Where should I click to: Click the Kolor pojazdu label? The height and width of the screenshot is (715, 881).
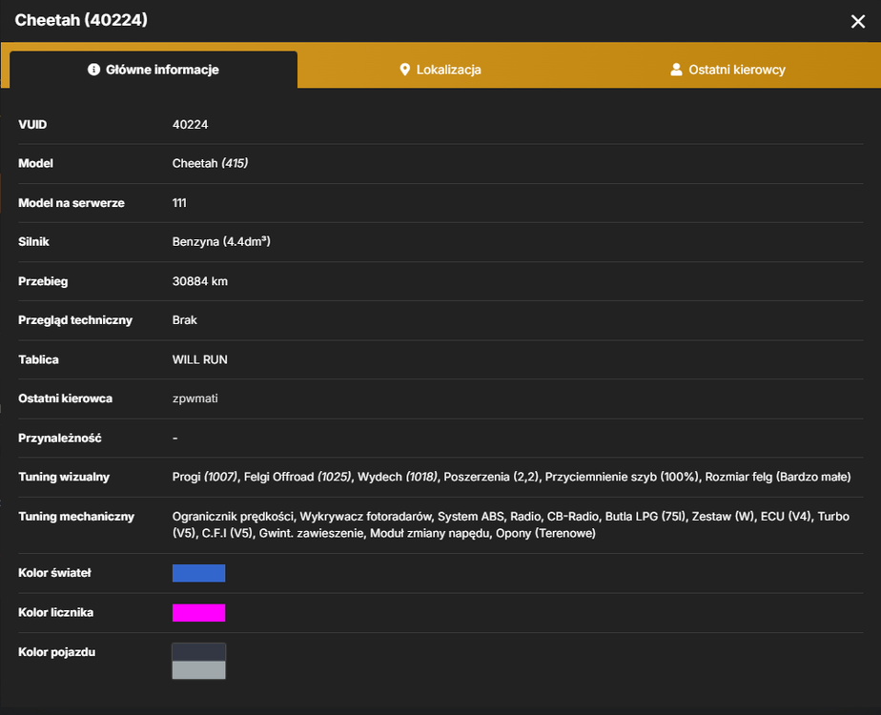pyautogui.click(x=57, y=652)
